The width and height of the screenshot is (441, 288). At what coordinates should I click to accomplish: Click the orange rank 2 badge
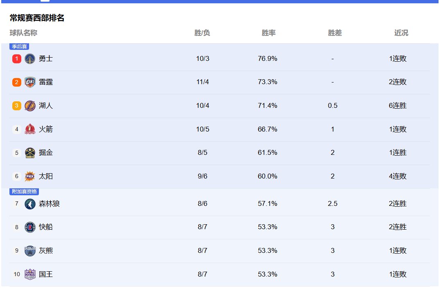[17, 82]
